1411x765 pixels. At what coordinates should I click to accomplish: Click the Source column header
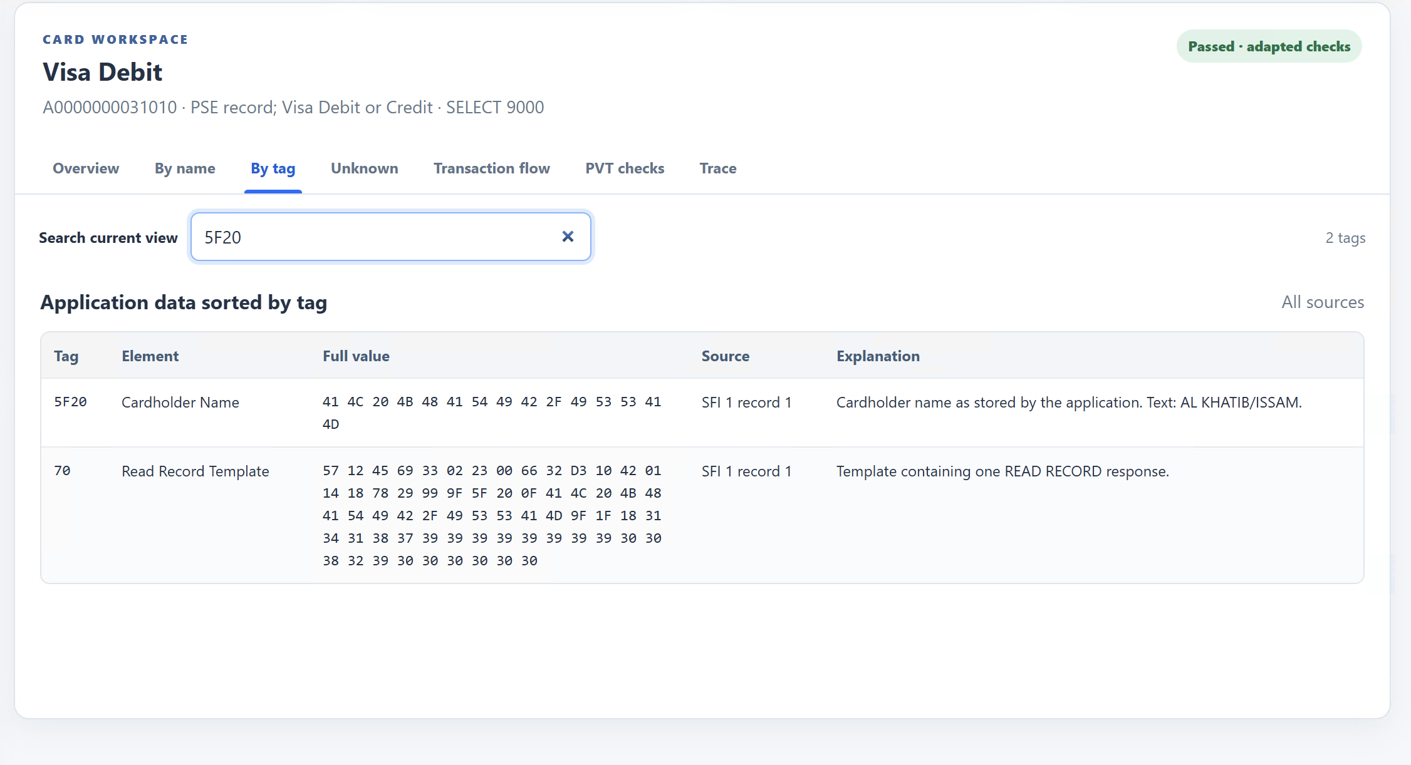[726, 356]
